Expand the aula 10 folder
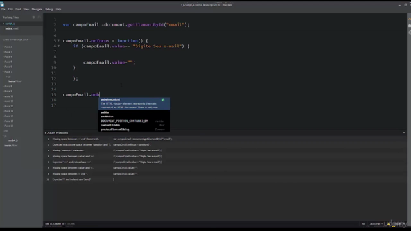 (8, 96)
